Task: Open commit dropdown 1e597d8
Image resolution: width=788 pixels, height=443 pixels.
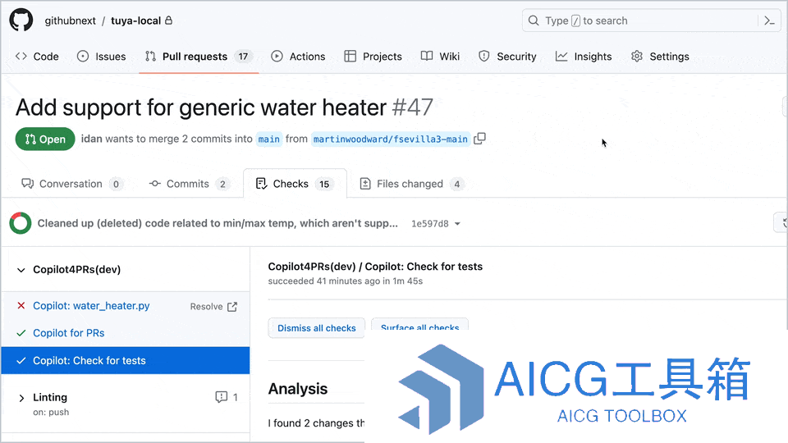Action: coord(436,223)
